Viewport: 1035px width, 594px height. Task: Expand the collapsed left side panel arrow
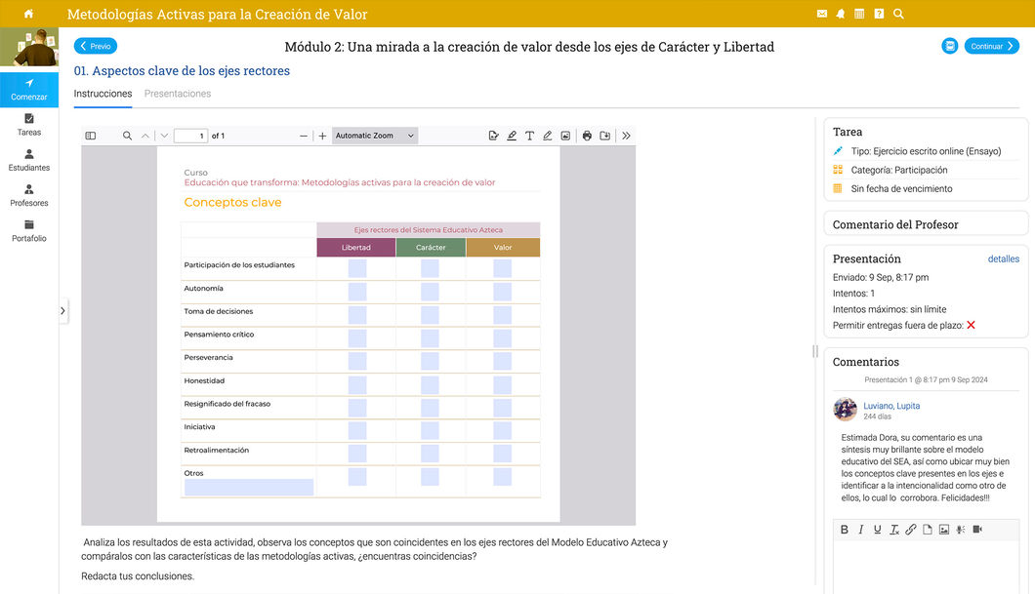pos(62,310)
